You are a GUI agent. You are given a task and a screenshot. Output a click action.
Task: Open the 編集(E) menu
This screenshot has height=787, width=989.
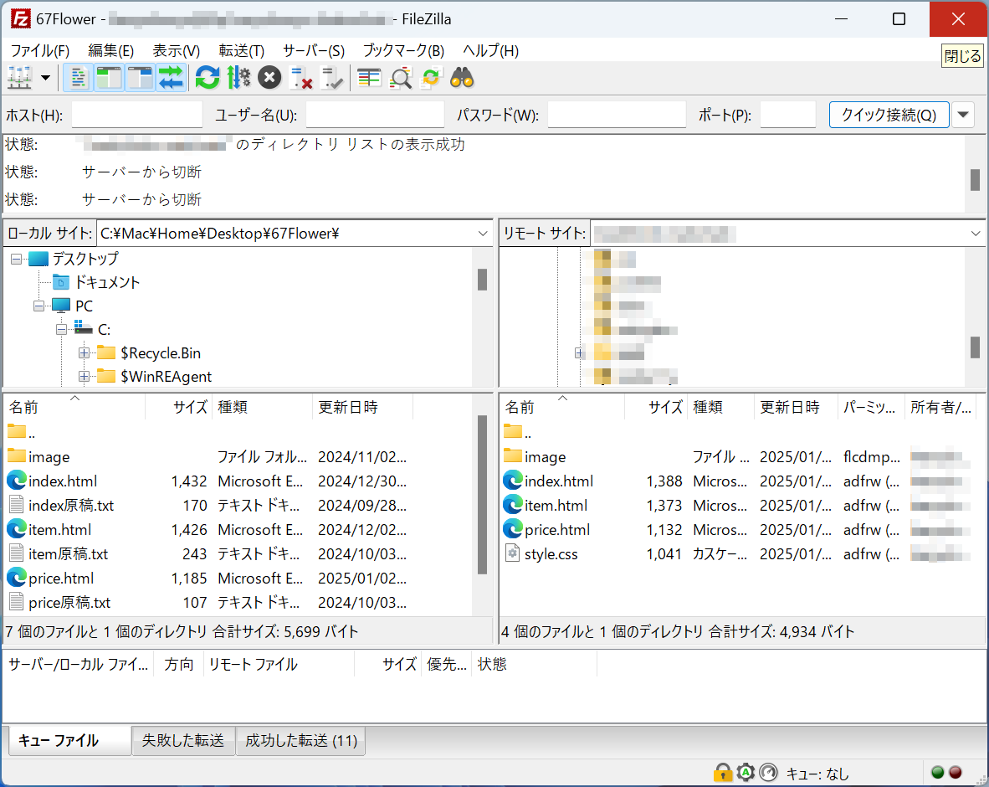pos(111,50)
